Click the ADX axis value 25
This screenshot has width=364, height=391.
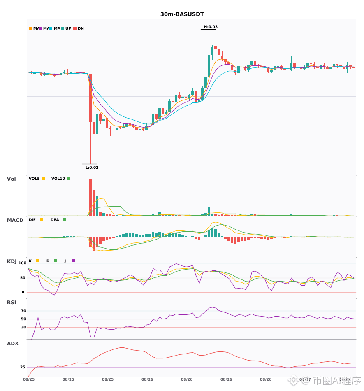(x=23, y=367)
